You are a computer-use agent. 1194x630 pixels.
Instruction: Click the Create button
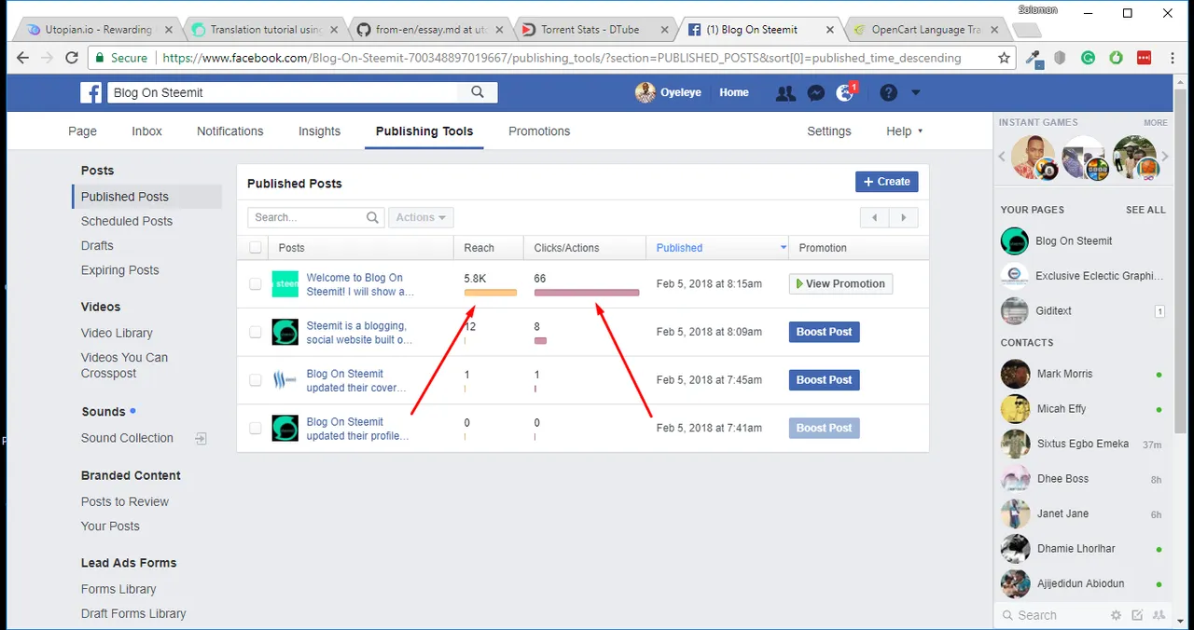coord(886,182)
